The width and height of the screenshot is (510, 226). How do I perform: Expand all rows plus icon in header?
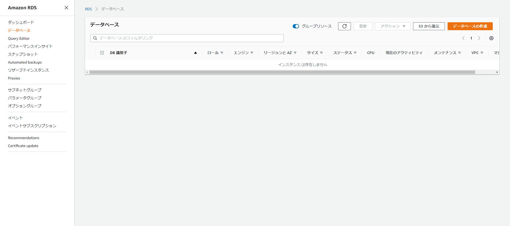coord(102,53)
